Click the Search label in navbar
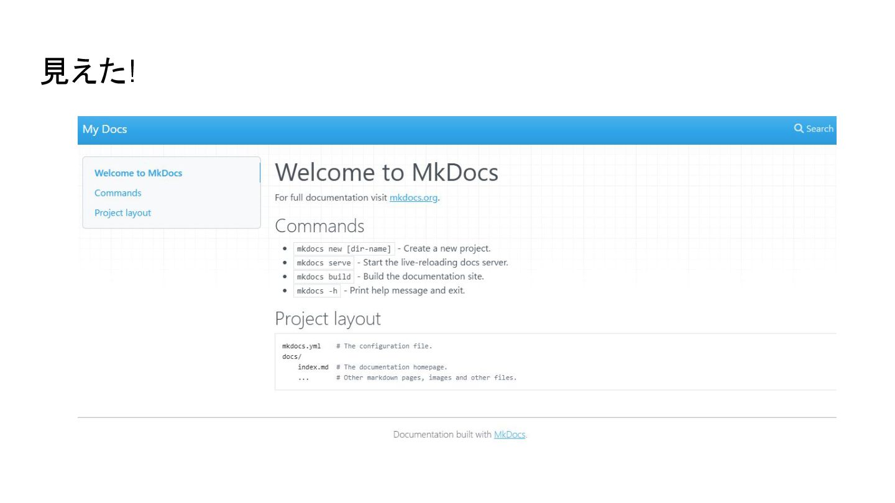Screen dimensions: 895x503 [820, 129]
